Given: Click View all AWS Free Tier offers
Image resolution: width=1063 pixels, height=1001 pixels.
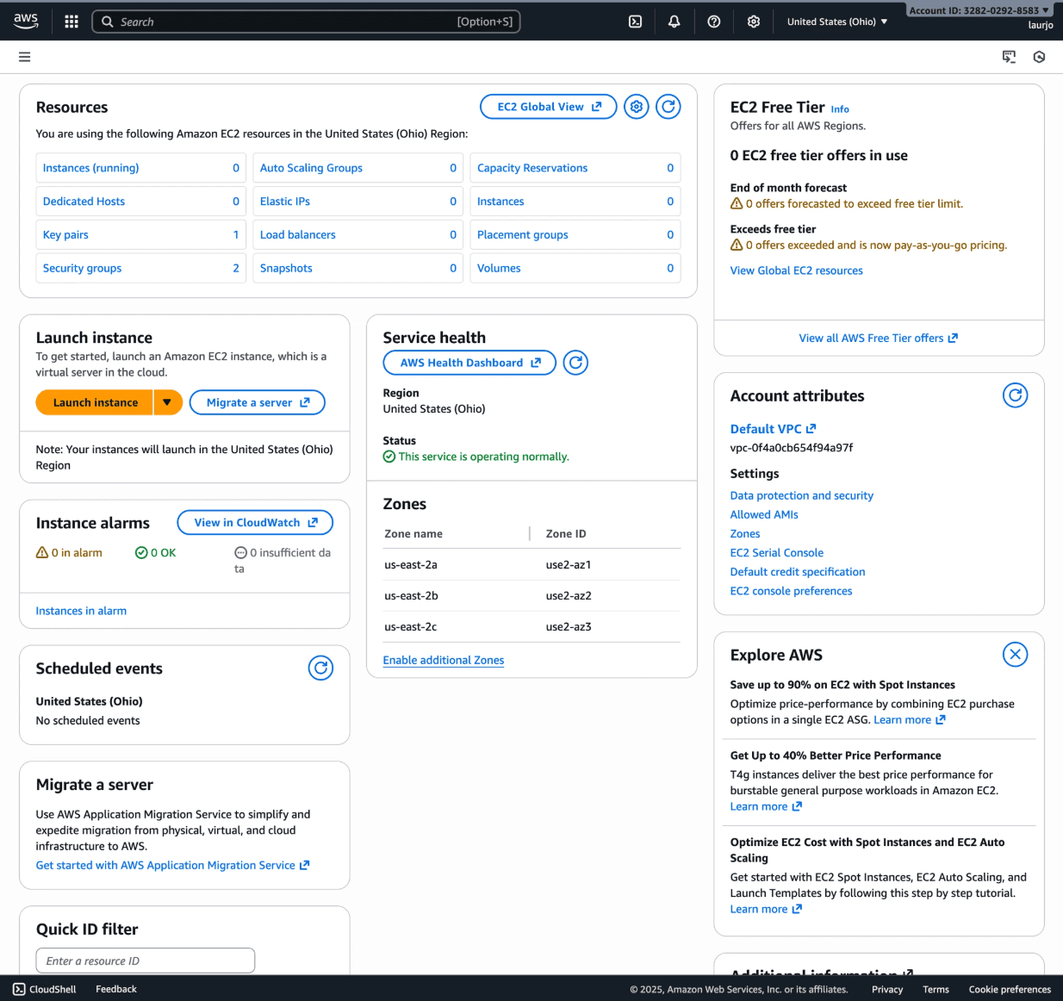Looking at the screenshot, I should click(x=878, y=338).
